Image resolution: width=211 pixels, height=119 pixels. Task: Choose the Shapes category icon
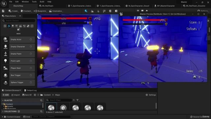pos(16,26)
